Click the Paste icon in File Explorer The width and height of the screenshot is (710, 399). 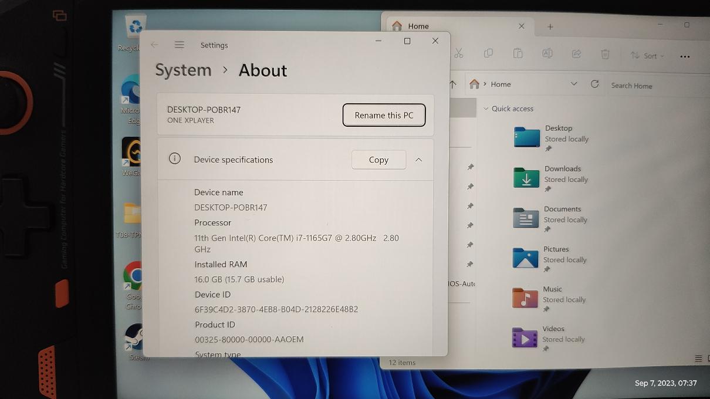point(518,53)
